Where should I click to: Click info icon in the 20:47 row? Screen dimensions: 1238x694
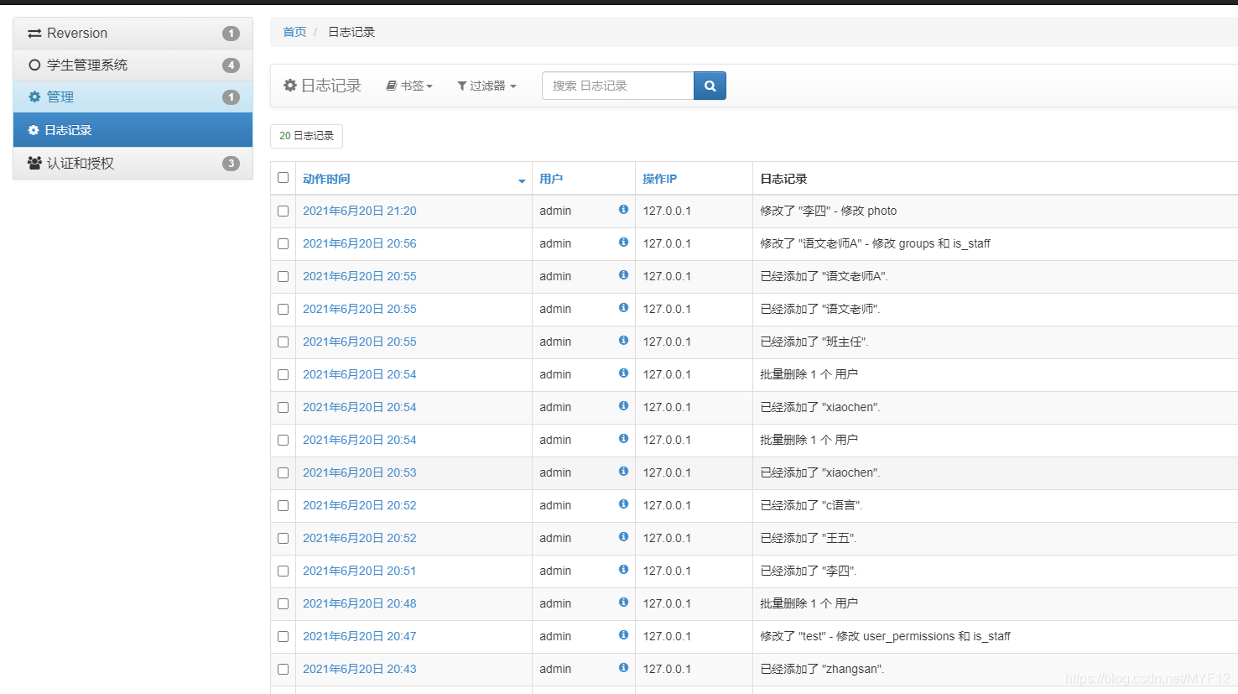(x=623, y=635)
